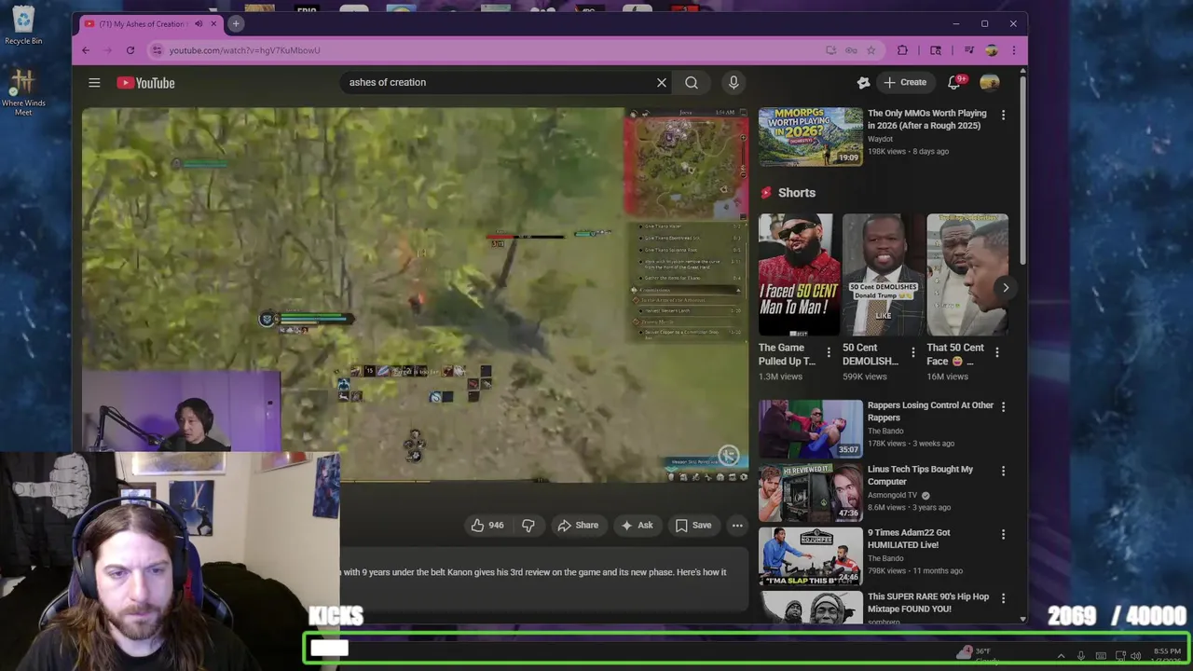
Task: Open Asmongold TV channel link
Action: pyautogui.click(x=892, y=495)
